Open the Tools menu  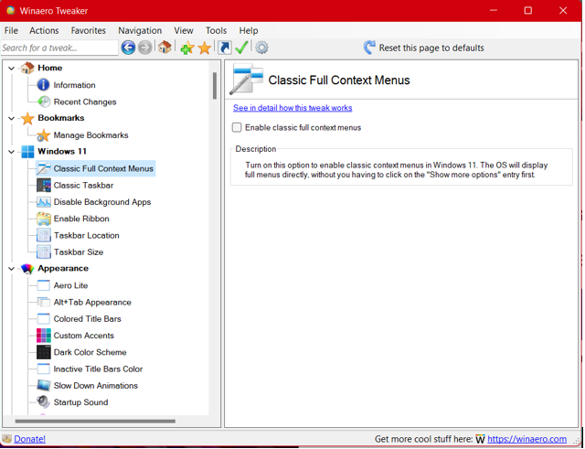pyautogui.click(x=216, y=30)
